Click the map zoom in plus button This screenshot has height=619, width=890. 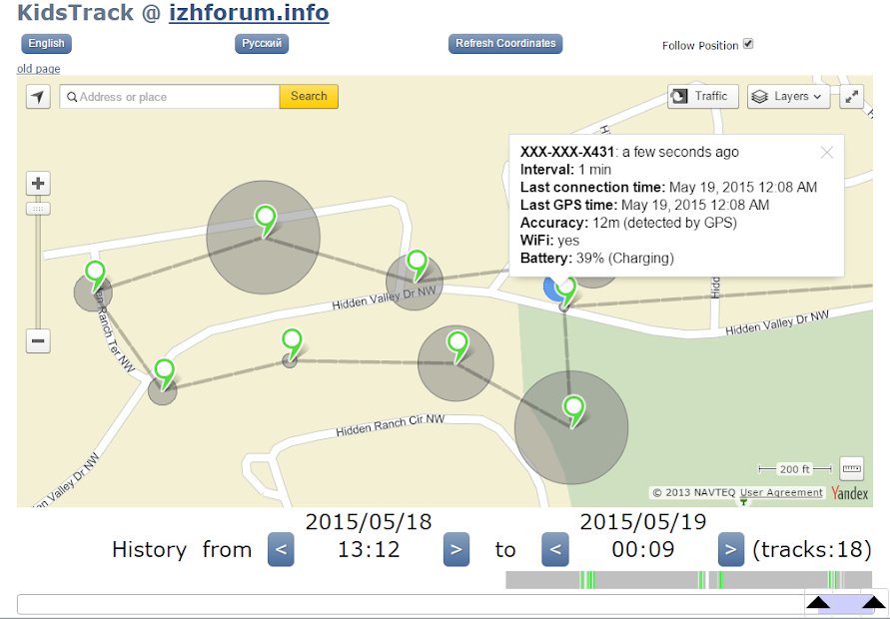pyautogui.click(x=38, y=184)
